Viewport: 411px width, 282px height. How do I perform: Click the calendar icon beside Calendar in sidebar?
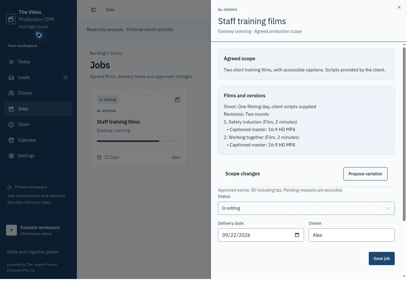point(11,140)
